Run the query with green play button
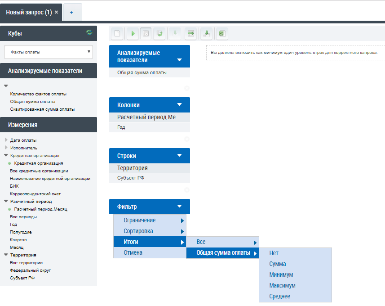Viewport: 385px width, 306px height. 133,33
